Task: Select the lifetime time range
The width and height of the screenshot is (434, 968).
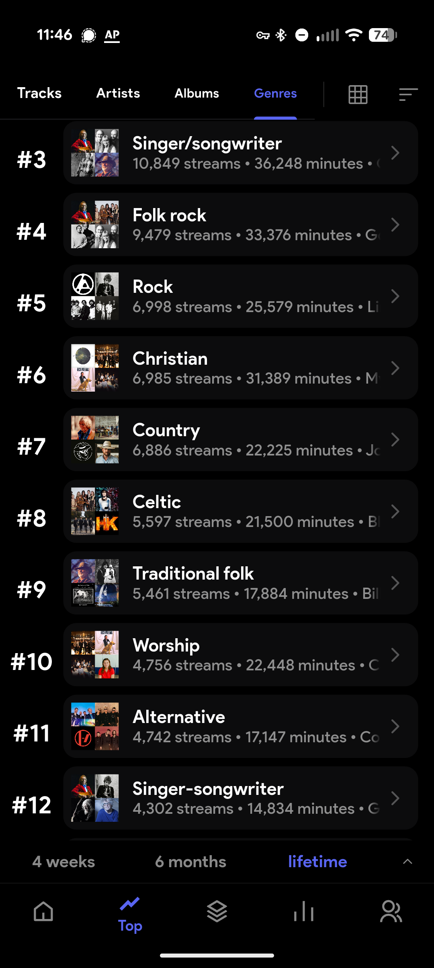Action: (317, 862)
